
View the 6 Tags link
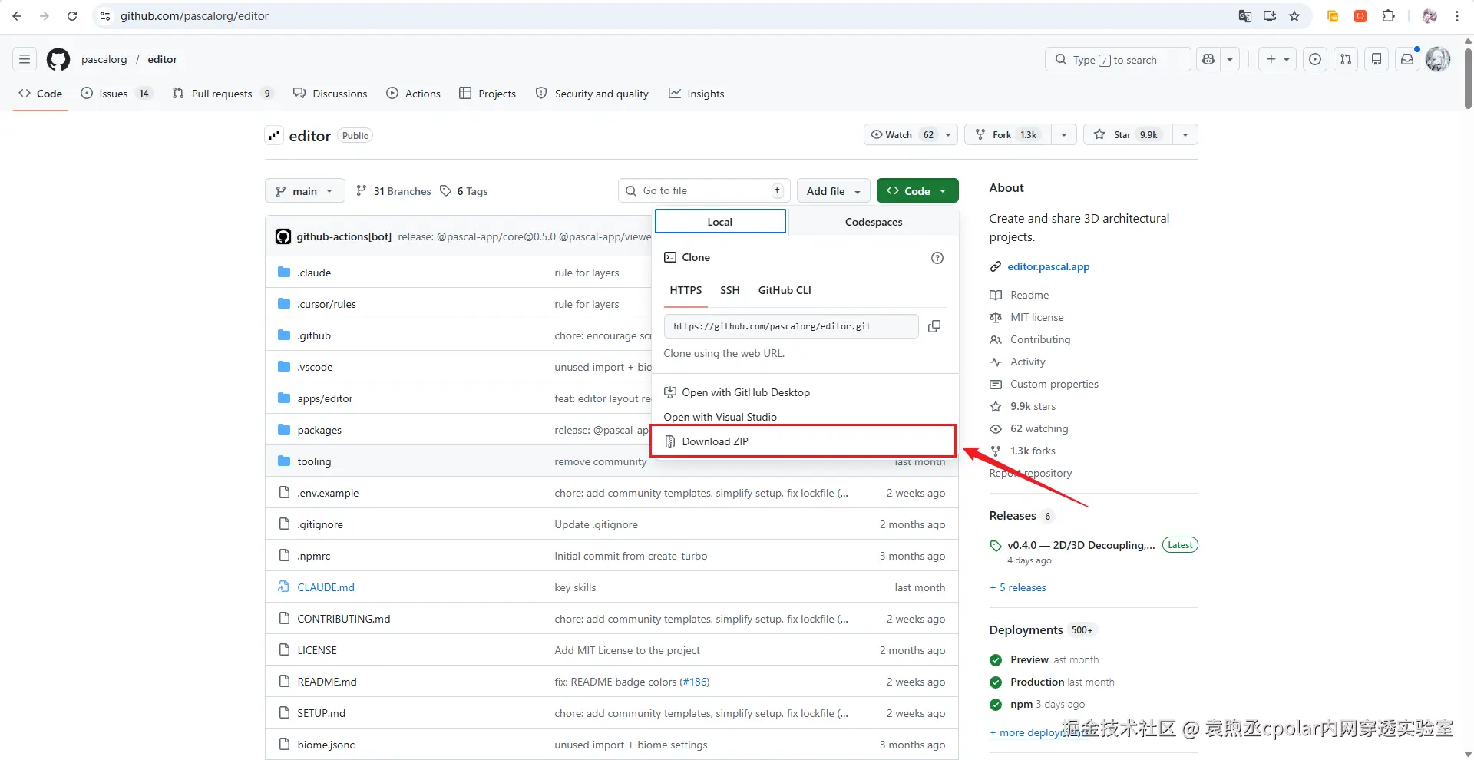pyautogui.click(x=464, y=191)
